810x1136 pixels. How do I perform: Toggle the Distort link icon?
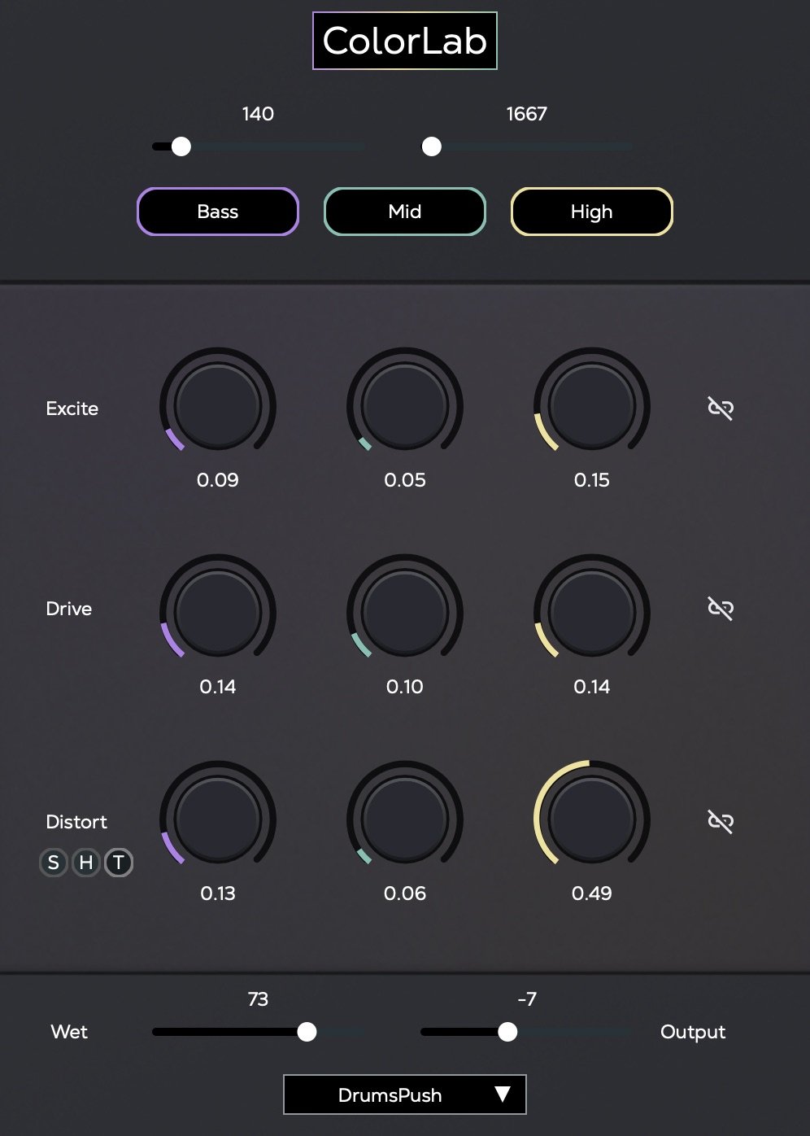(721, 822)
